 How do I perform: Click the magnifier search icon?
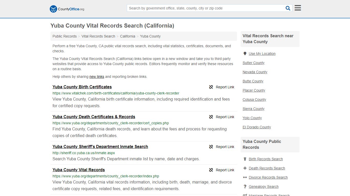pyautogui.click(x=288, y=8)
